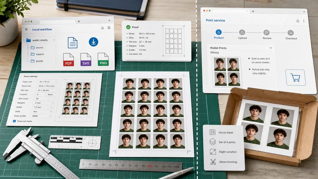Click the Product step icon
Image resolution: width=318 pixels, height=179 pixels.
point(219,32)
